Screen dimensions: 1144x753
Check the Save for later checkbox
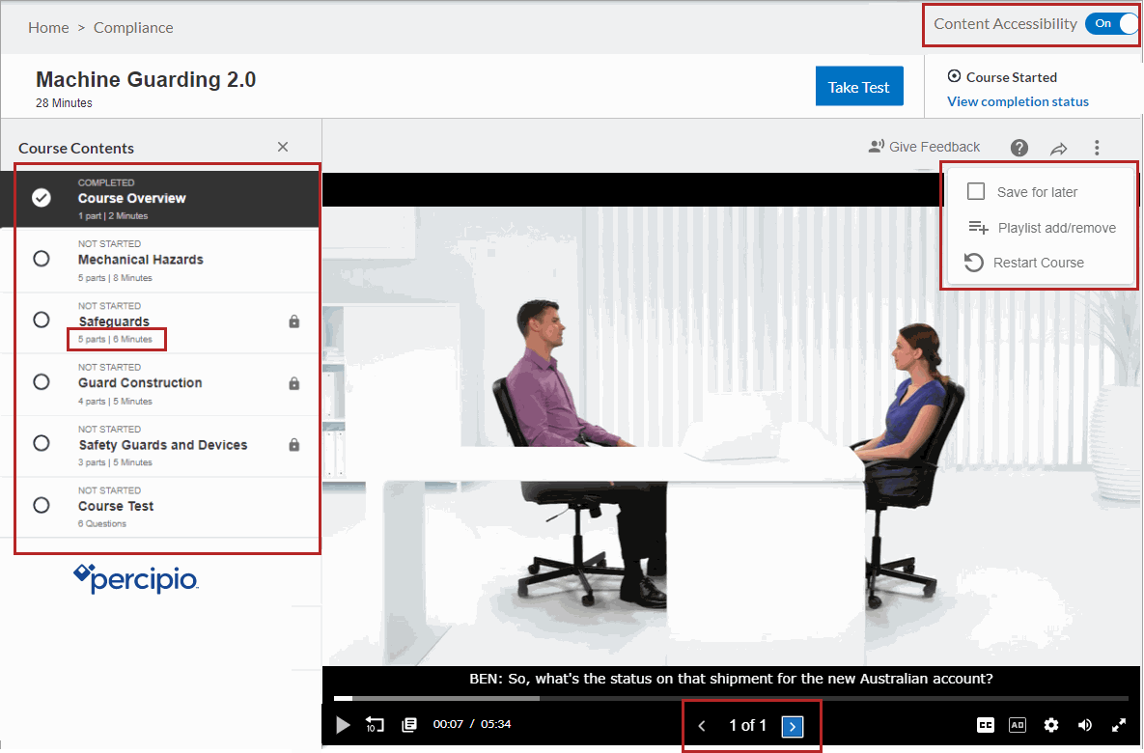point(975,191)
